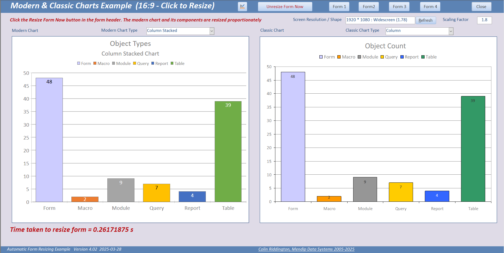Viewport: 504px width, 253px height.
Task: Expand the Modern Chart Type dropdown arrow
Action: [x=212, y=31]
